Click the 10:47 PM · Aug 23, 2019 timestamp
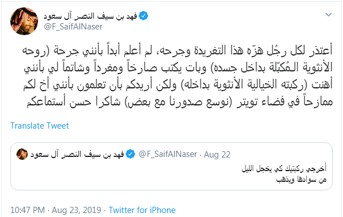Screen dimensions: 343x217 click(x=56, y=210)
